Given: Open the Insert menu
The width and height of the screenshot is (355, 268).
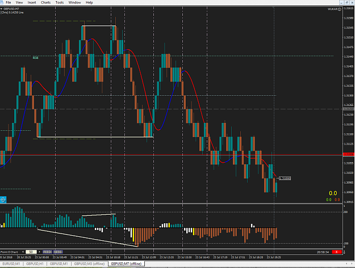Looking at the screenshot, I should pos(32,2).
